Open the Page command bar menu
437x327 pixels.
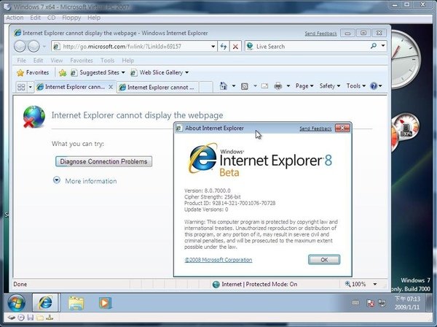tap(304, 86)
